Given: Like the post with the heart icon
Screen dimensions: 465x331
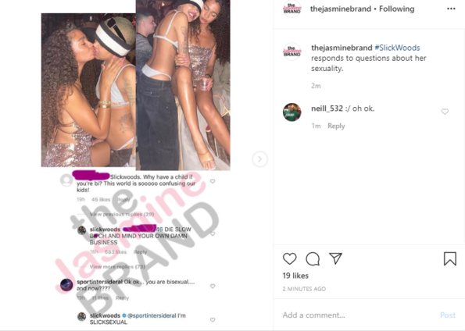Looking at the screenshot, I should (x=289, y=258).
